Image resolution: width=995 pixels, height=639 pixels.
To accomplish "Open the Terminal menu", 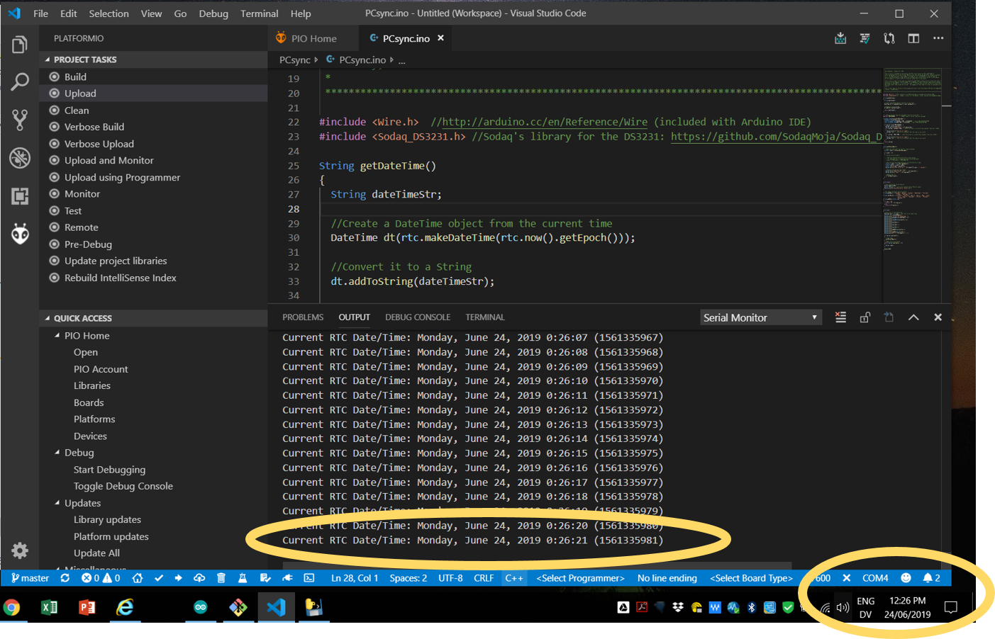I will (x=259, y=13).
